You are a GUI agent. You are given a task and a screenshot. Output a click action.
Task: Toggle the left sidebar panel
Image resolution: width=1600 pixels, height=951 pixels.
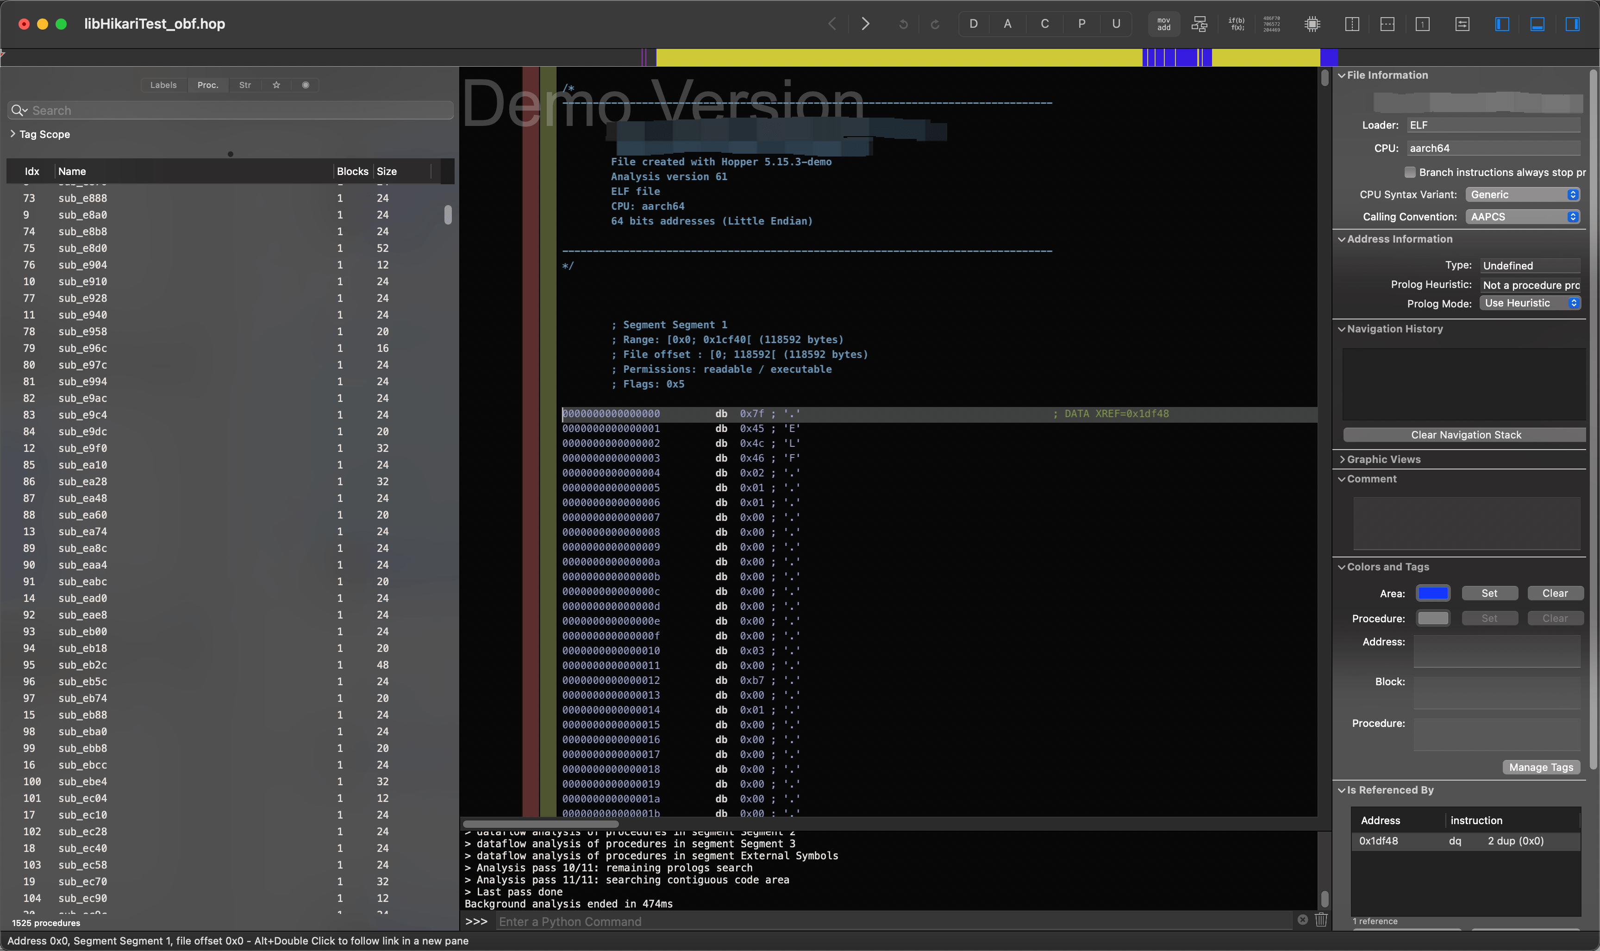[x=1502, y=24]
